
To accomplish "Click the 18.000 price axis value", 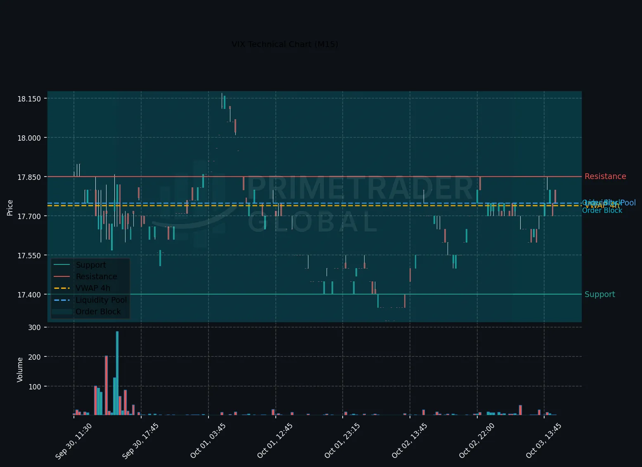I will click(29, 138).
